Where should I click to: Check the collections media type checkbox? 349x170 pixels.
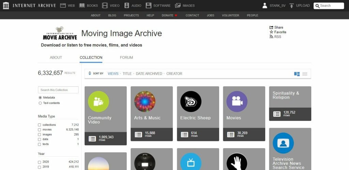[40, 125]
